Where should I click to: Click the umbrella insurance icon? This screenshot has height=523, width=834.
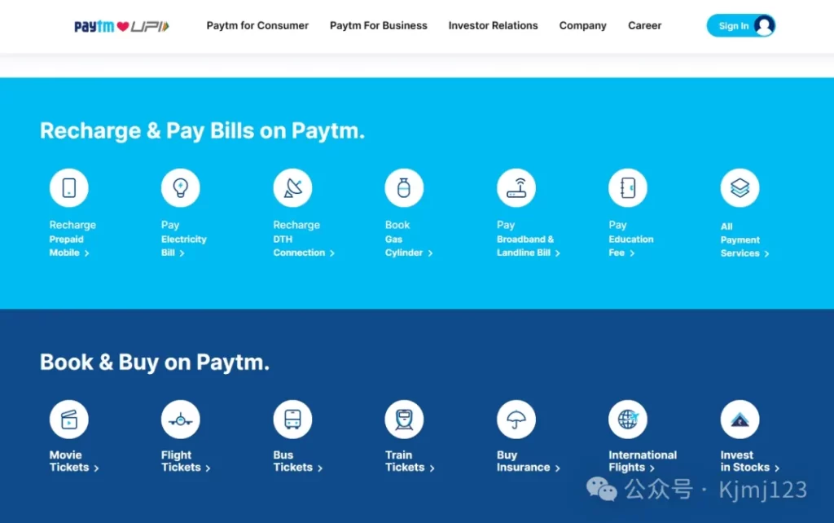coord(516,420)
